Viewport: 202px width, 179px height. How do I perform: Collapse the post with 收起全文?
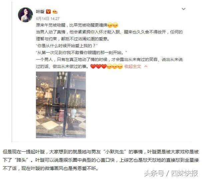pyautogui.click(x=133, y=66)
